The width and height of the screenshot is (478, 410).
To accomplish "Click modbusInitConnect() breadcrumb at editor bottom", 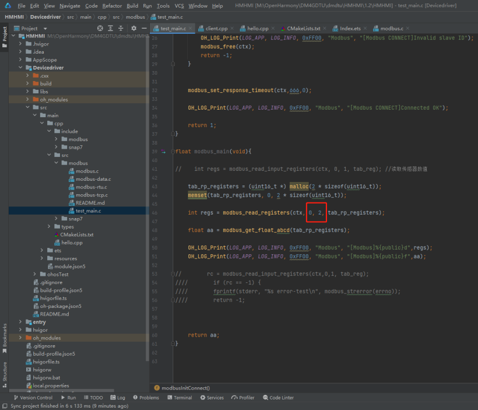I will pyautogui.click(x=185, y=388).
